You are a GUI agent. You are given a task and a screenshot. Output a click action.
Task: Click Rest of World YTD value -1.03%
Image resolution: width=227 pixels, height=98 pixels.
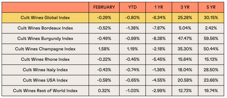pos(132,91)
